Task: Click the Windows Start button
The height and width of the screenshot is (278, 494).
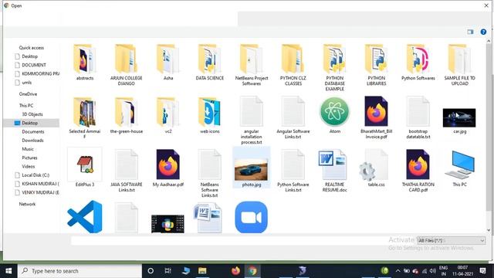Action: [8, 271]
